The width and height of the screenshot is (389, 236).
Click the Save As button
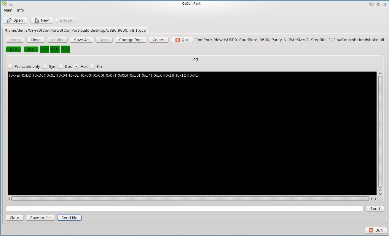(81, 40)
